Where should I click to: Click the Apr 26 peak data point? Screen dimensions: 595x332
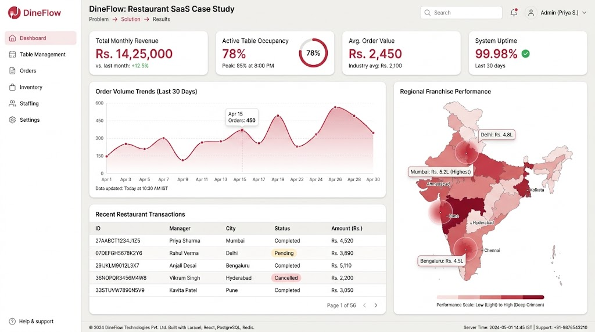[x=335, y=107]
